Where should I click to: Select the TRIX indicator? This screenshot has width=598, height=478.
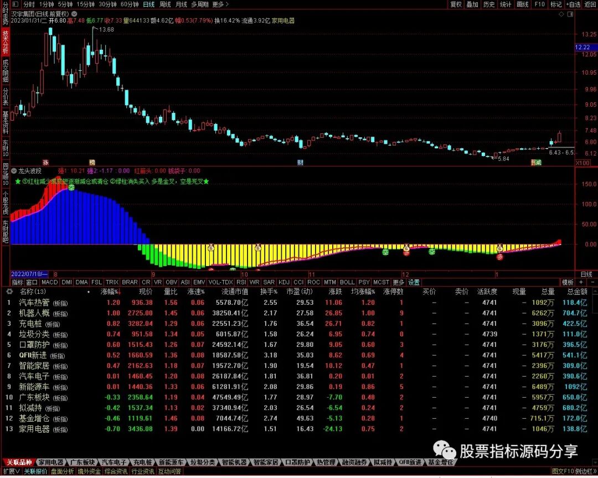click(112, 283)
